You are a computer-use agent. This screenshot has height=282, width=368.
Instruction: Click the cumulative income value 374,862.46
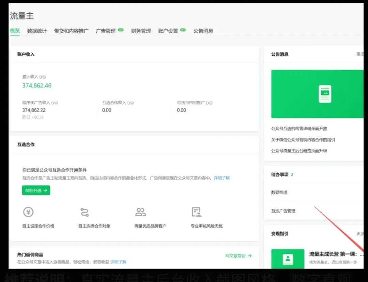tap(37, 85)
